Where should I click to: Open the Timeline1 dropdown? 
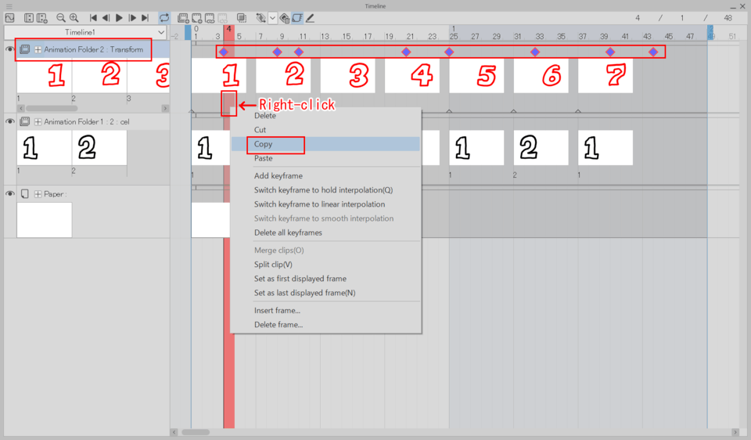[85, 33]
